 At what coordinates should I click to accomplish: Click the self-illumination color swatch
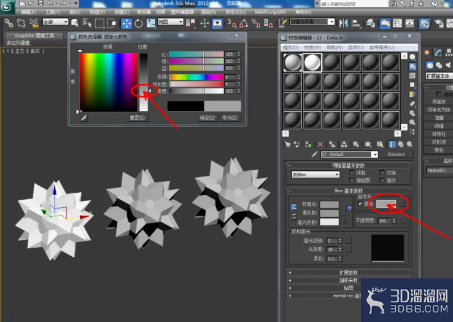pyautogui.click(x=386, y=203)
